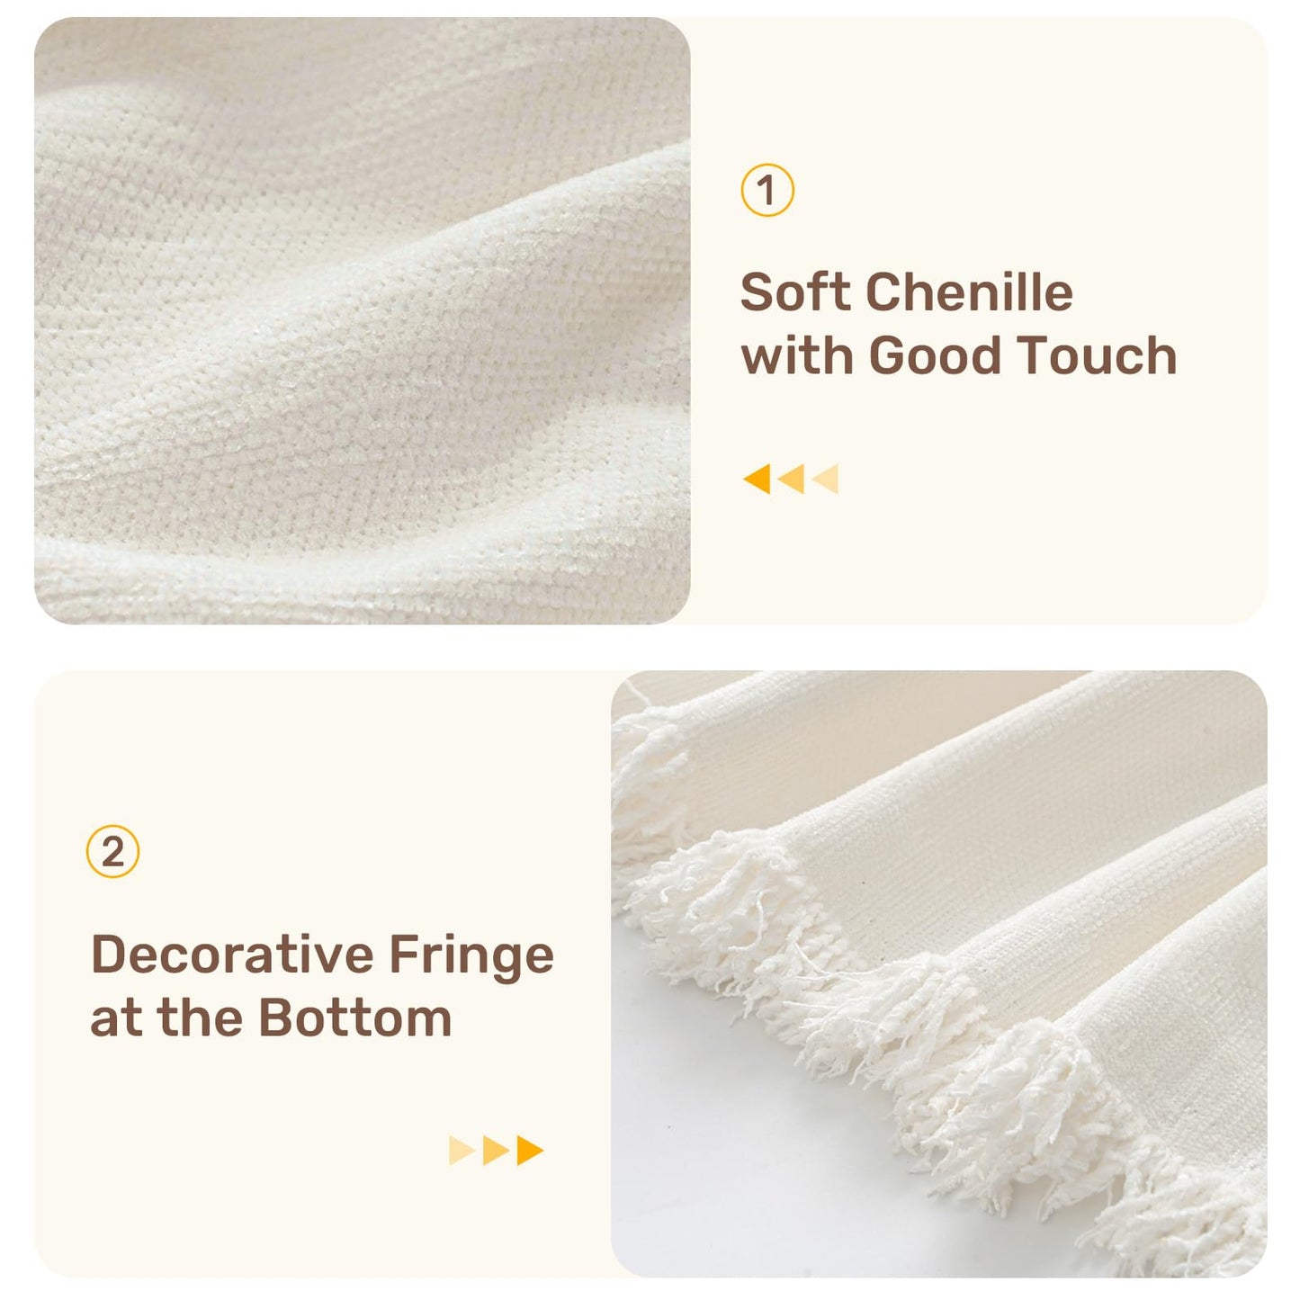The image size is (1300, 1300).
Task: Click the "with Good Touch" text line
Action: pos(959,355)
